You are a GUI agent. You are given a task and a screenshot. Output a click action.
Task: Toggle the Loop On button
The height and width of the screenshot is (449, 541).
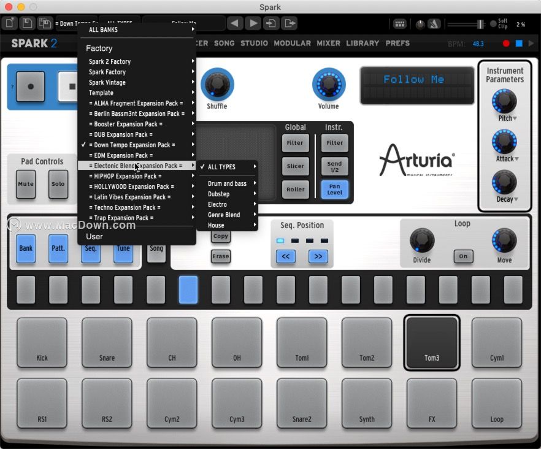(463, 256)
